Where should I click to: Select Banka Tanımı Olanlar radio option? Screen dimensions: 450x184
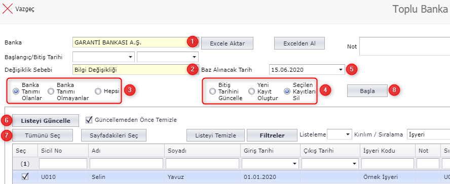(16, 91)
